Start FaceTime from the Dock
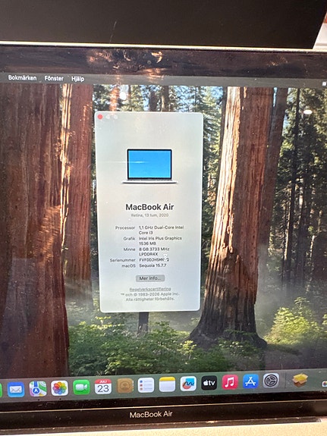327x436 pixels. pyautogui.click(x=81, y=387)
